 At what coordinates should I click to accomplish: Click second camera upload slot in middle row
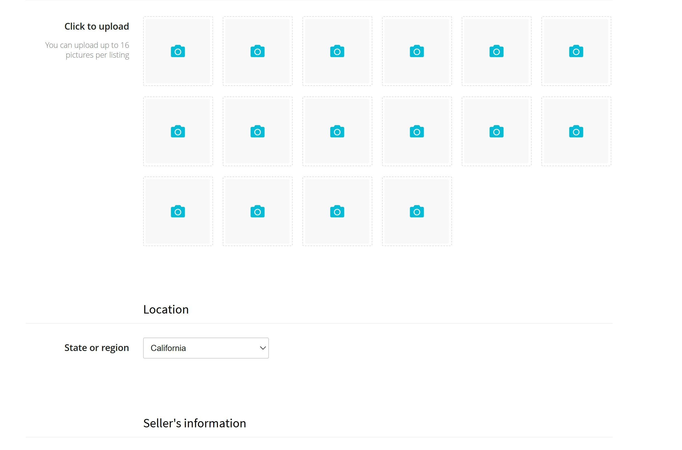pyautogui.click(x=257, y=131)
